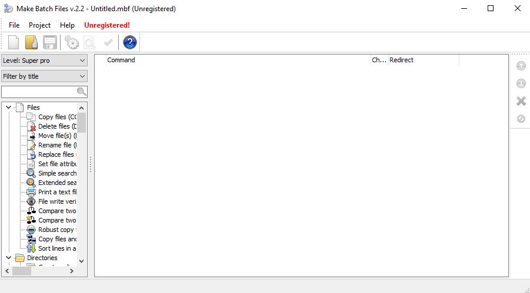The image size is (530, 293).
Task: Click inside the filter text field
Action: [x=39, y=92]
